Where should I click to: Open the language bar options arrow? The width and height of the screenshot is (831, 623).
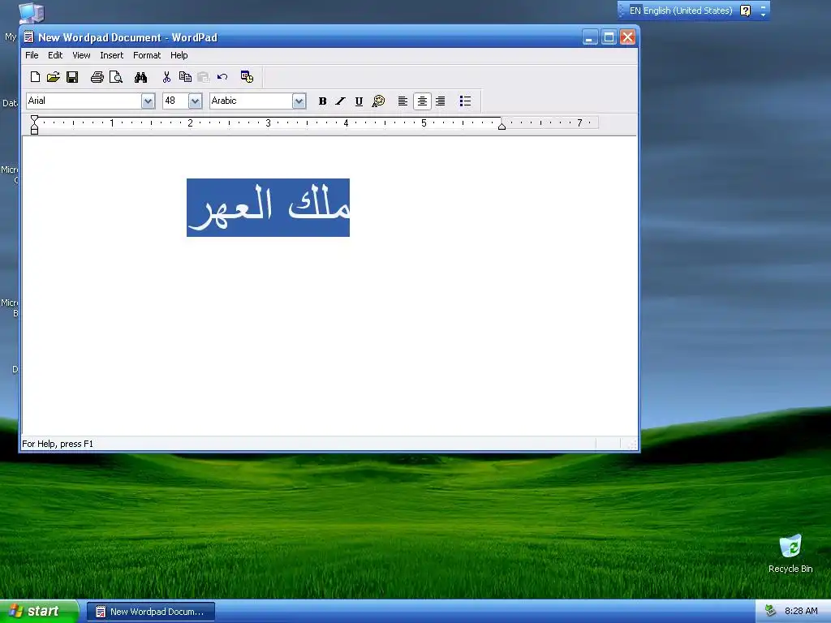pyautogui.click(x=763, y=15)
